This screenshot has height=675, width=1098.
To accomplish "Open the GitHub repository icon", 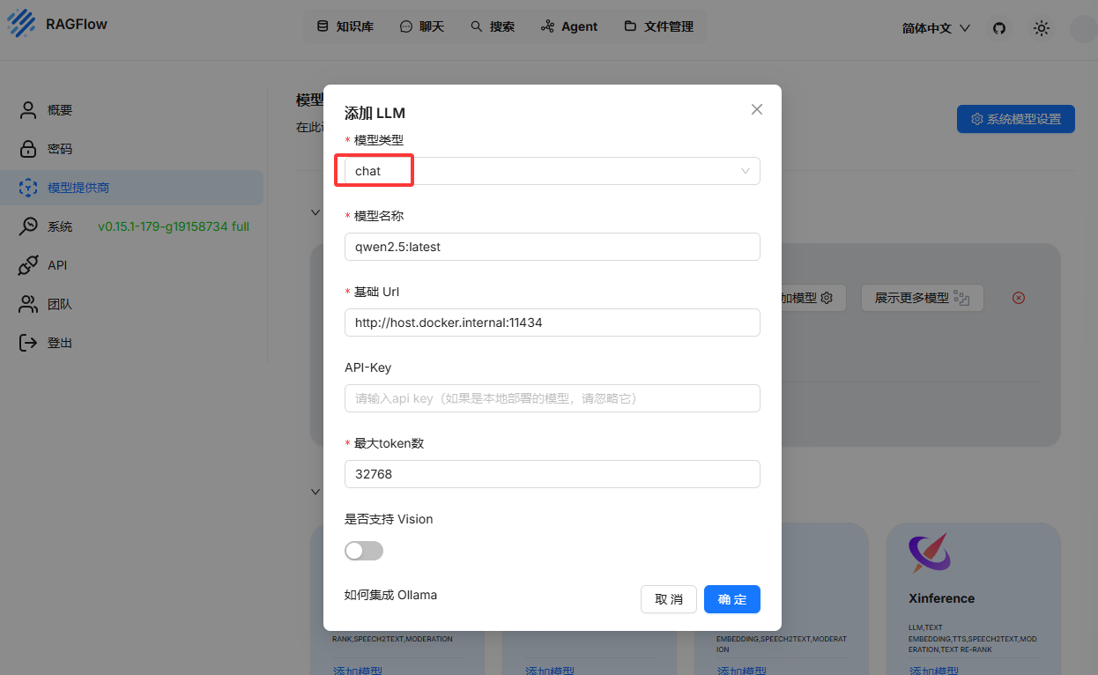I will [998, 28].
